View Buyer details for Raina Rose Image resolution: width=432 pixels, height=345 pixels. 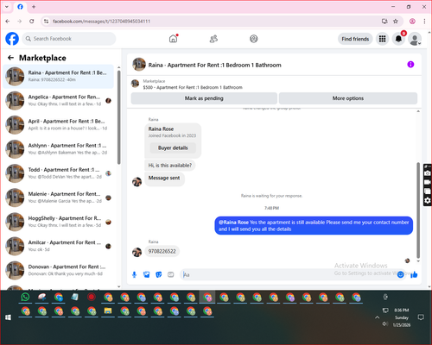[173, 147]
